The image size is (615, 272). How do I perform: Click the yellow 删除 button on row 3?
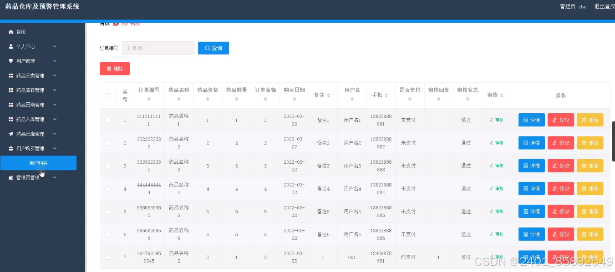pos(590,166)
